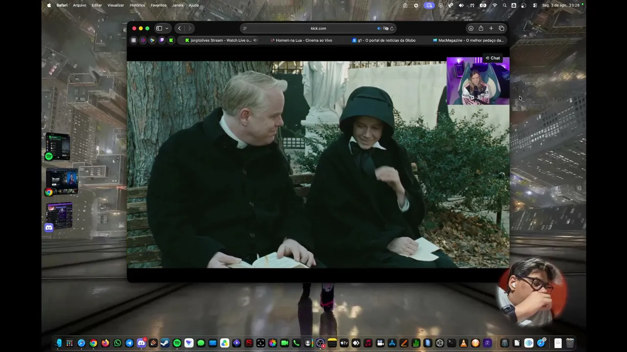Screen dimensions: 627x352
Task: Open Discord from the dock
Action: point(141,343)
